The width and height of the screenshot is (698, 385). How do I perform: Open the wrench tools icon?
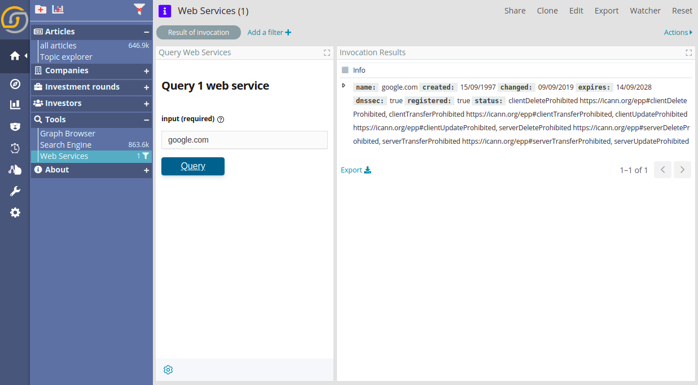point(15,191)
